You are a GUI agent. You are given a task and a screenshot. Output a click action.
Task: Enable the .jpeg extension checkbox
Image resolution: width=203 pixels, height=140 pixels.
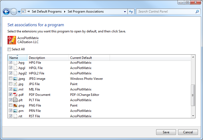11,78
